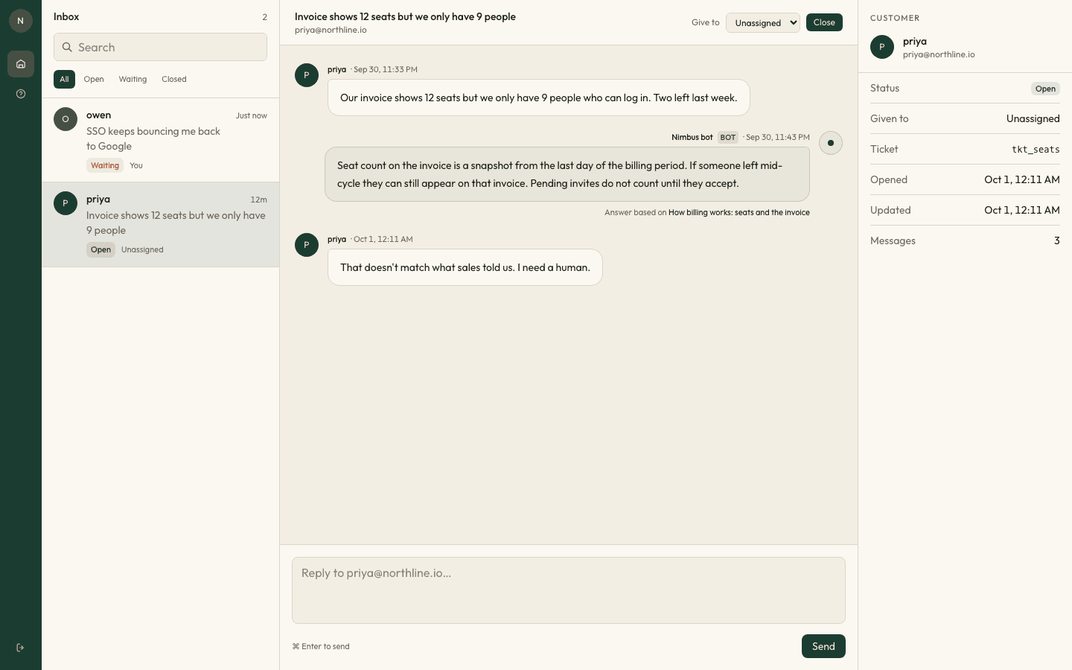The image size is (1072, 670).
Task: Click the Unassigned label in priya's list item
Action: pyautogui.click(x=142, y=249)
